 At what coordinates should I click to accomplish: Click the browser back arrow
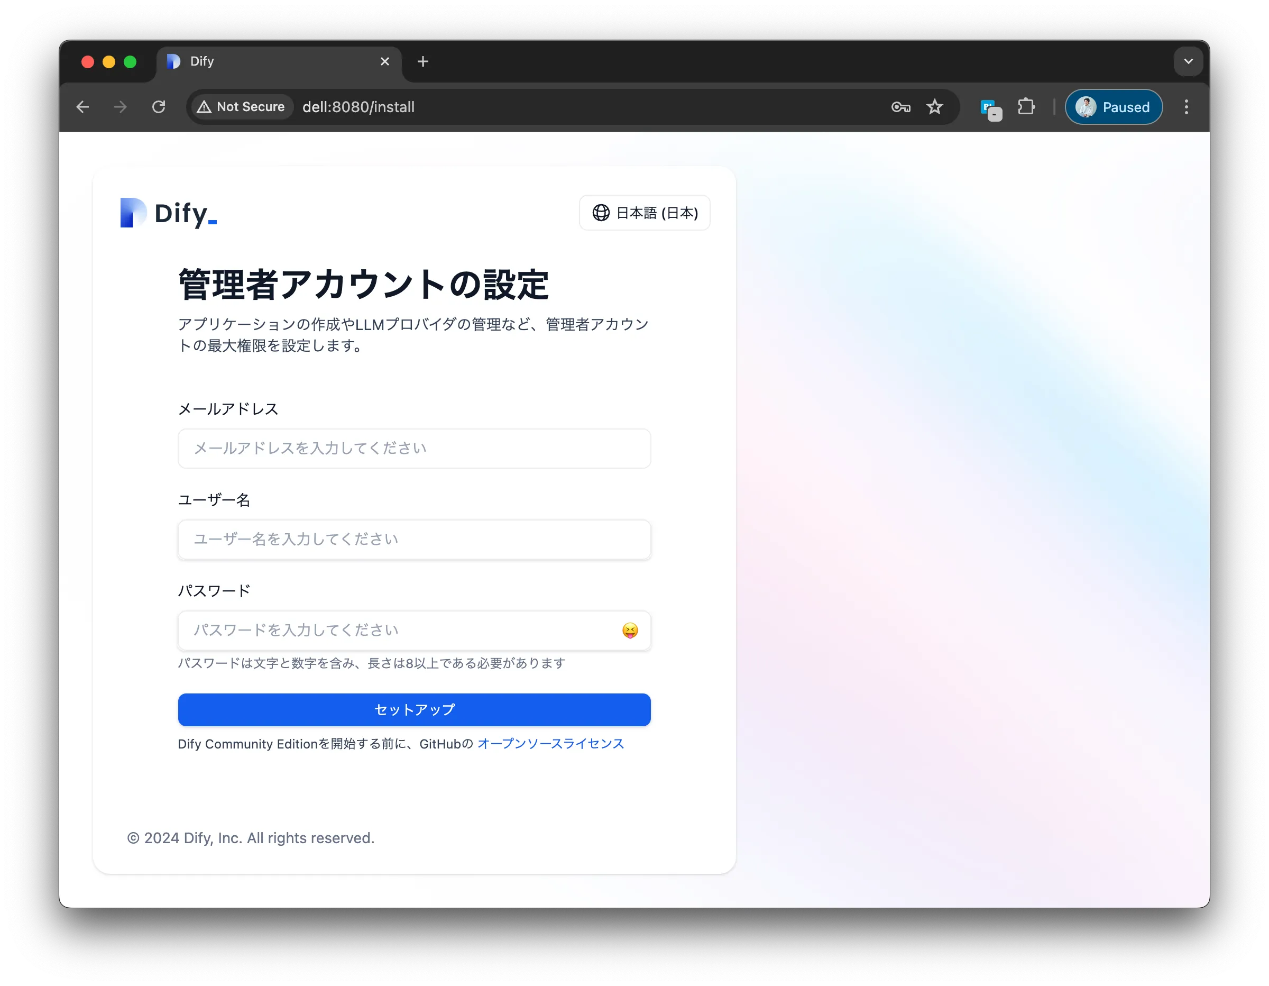(x=82, y=107)
